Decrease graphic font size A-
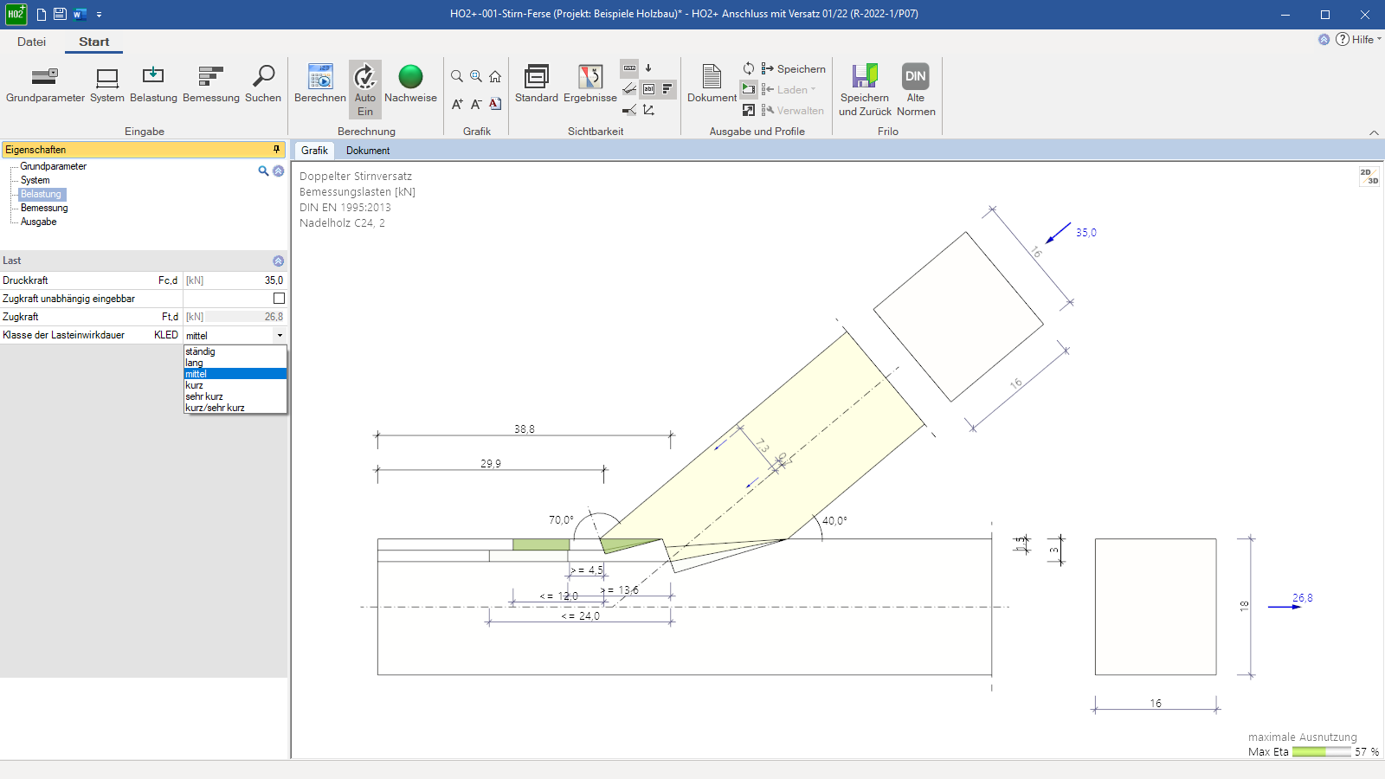This screenshot has width=1385, height=779. click(476, 104)
